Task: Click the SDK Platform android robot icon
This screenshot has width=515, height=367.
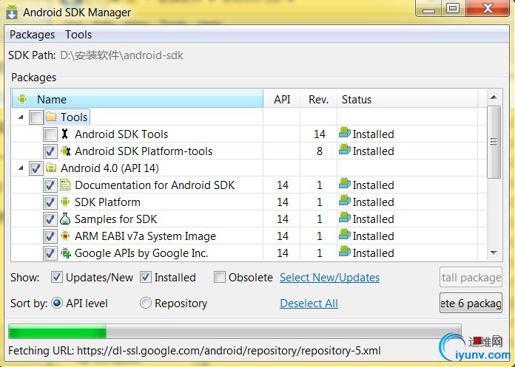Action: [x=65, y=202]
